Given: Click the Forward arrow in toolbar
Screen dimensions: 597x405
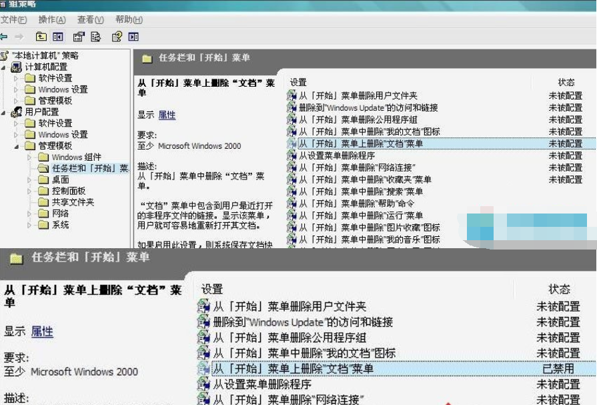Looking at the screenshot, I should click(x=19, y=37).
